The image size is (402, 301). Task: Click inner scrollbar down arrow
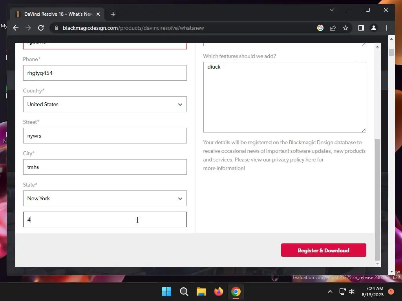(x=377, y=264)
